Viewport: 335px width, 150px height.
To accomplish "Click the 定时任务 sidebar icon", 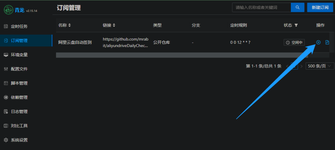I will tap(6, 26).
